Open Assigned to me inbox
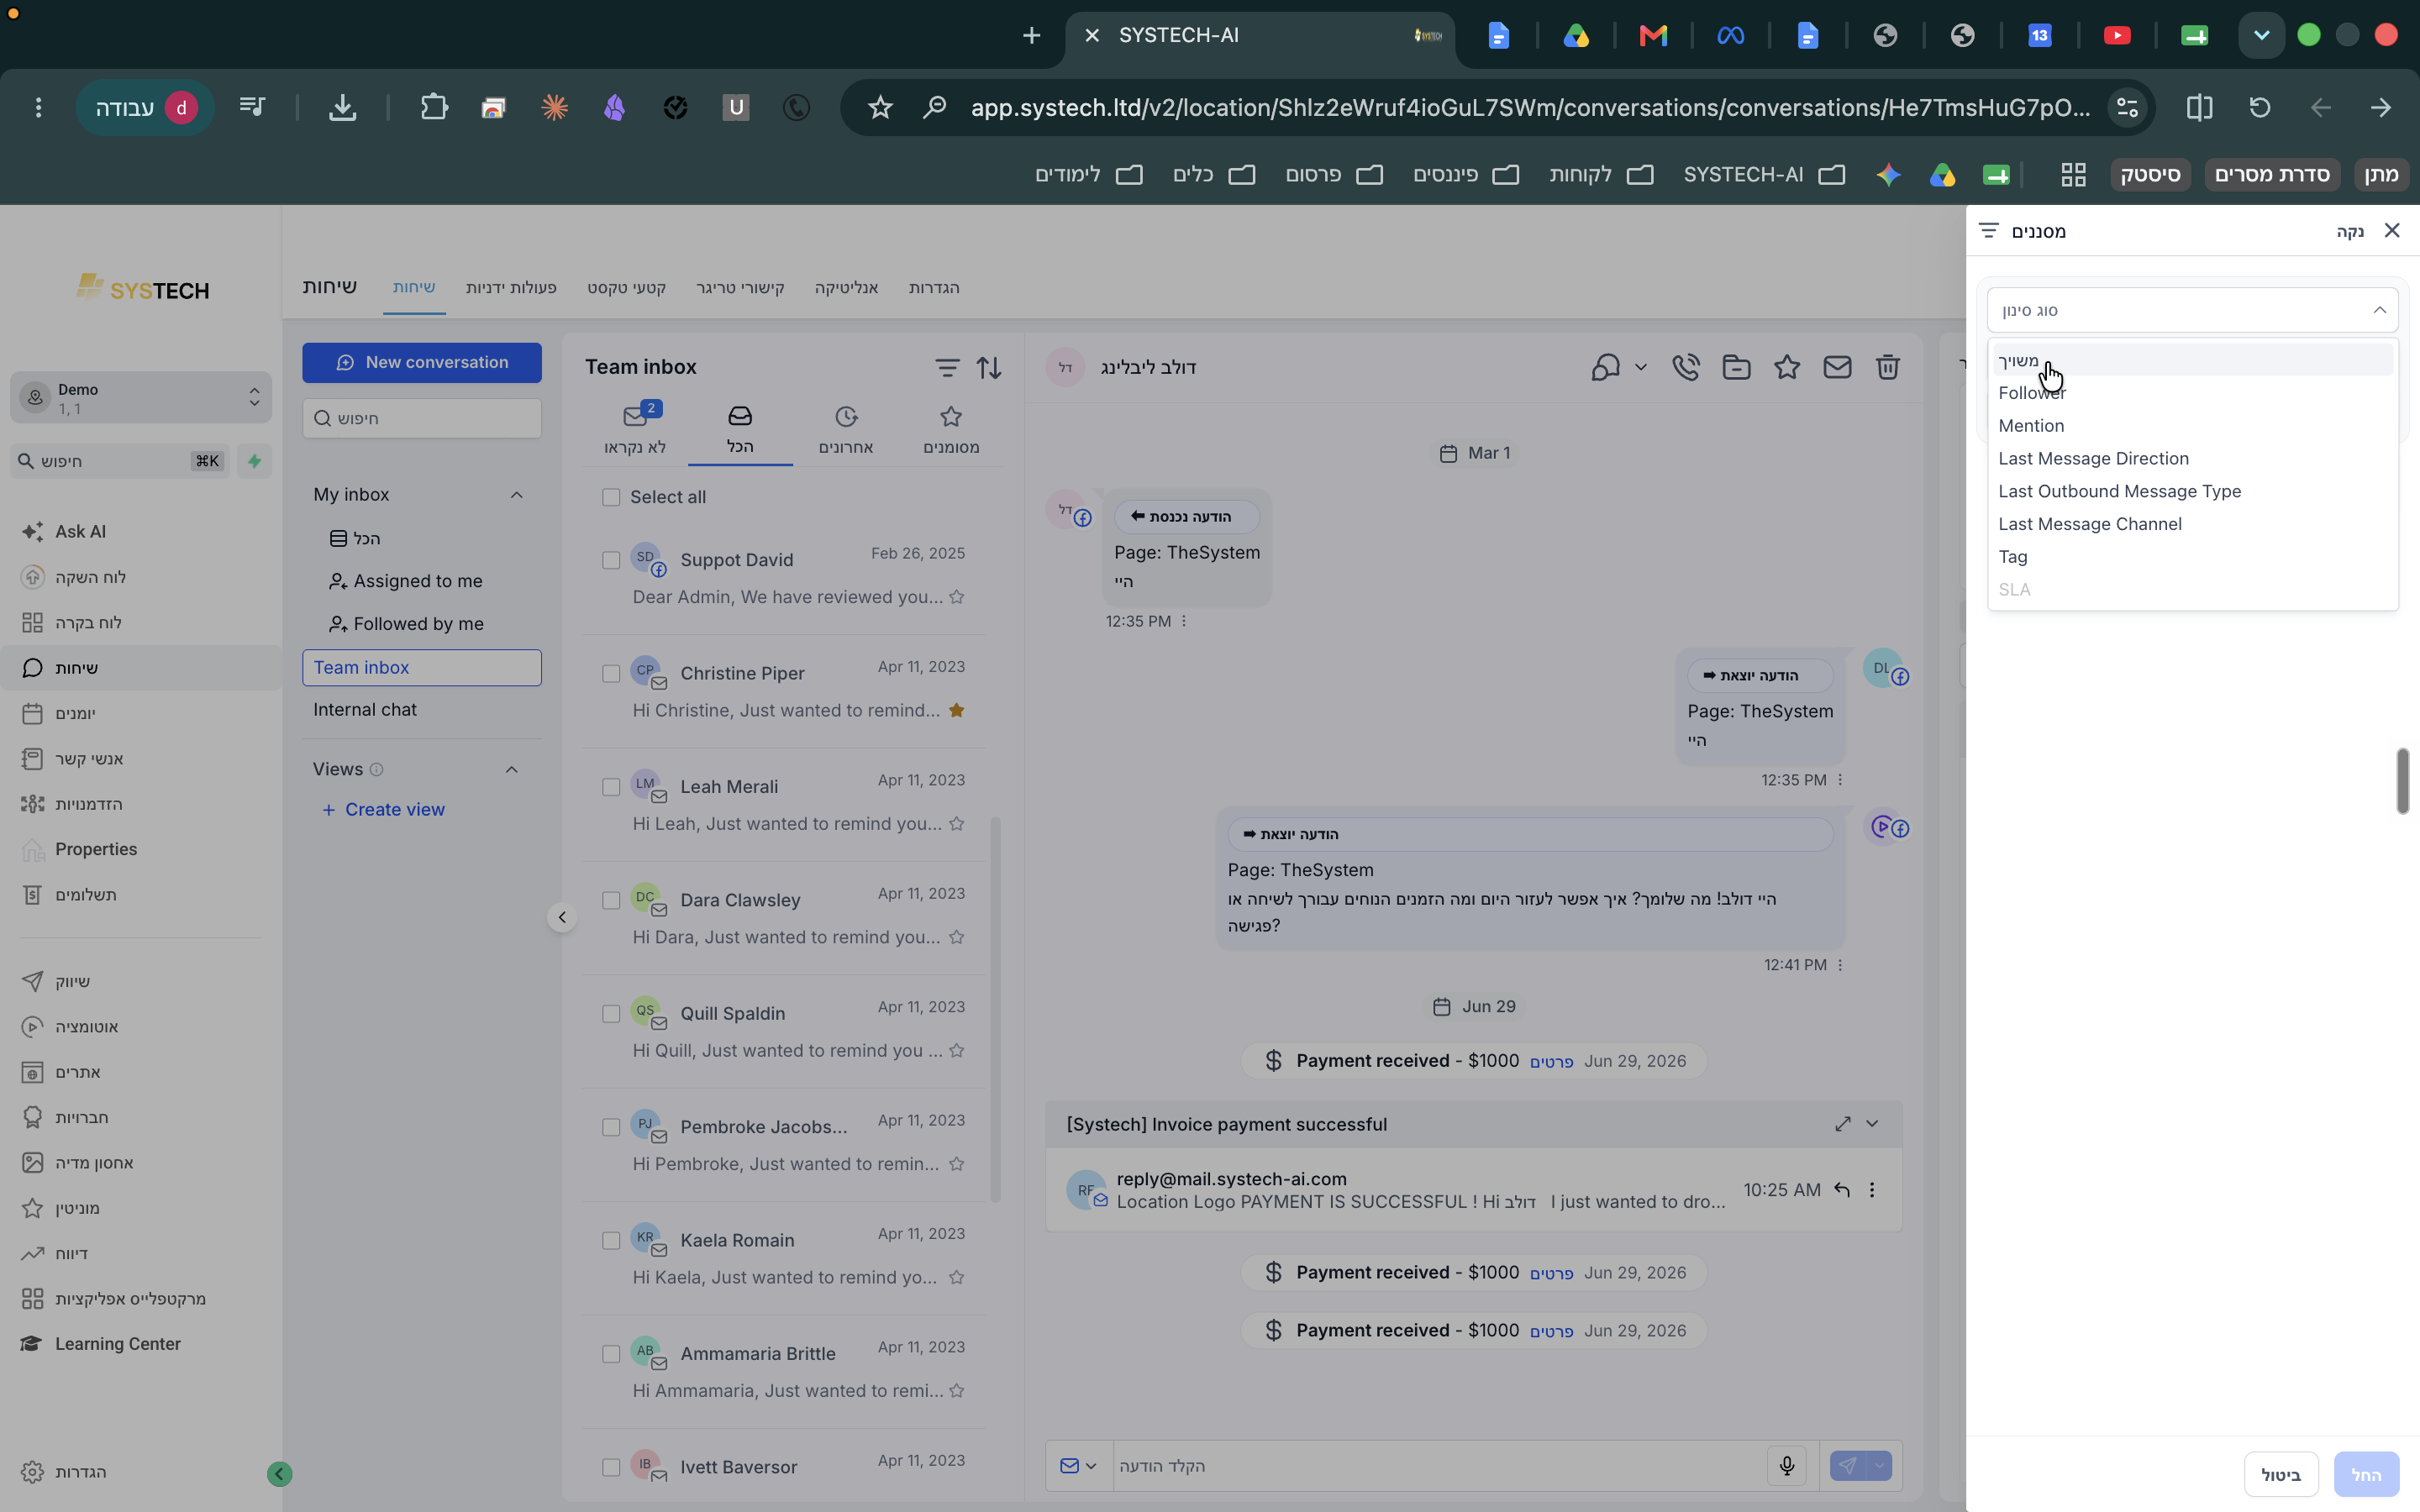Image resolution: width=2420 pixels, height=1512 pixels. click(x=406, y=581)
